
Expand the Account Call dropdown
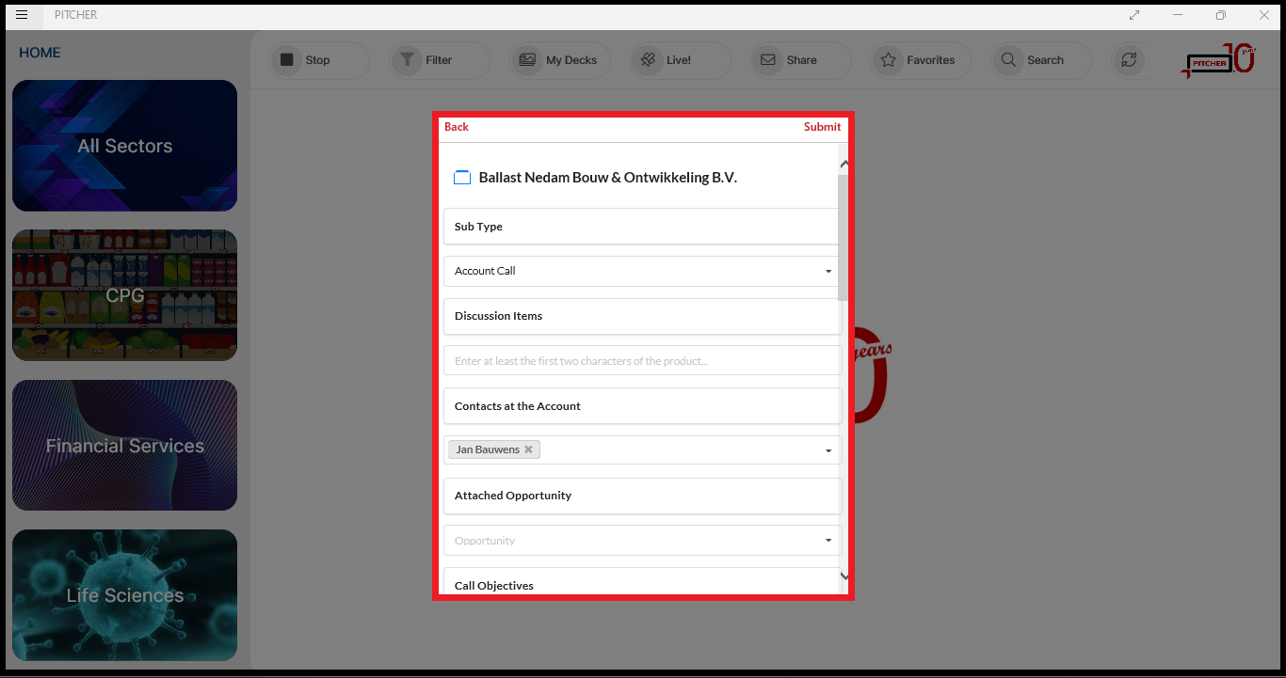coord(828,272)
